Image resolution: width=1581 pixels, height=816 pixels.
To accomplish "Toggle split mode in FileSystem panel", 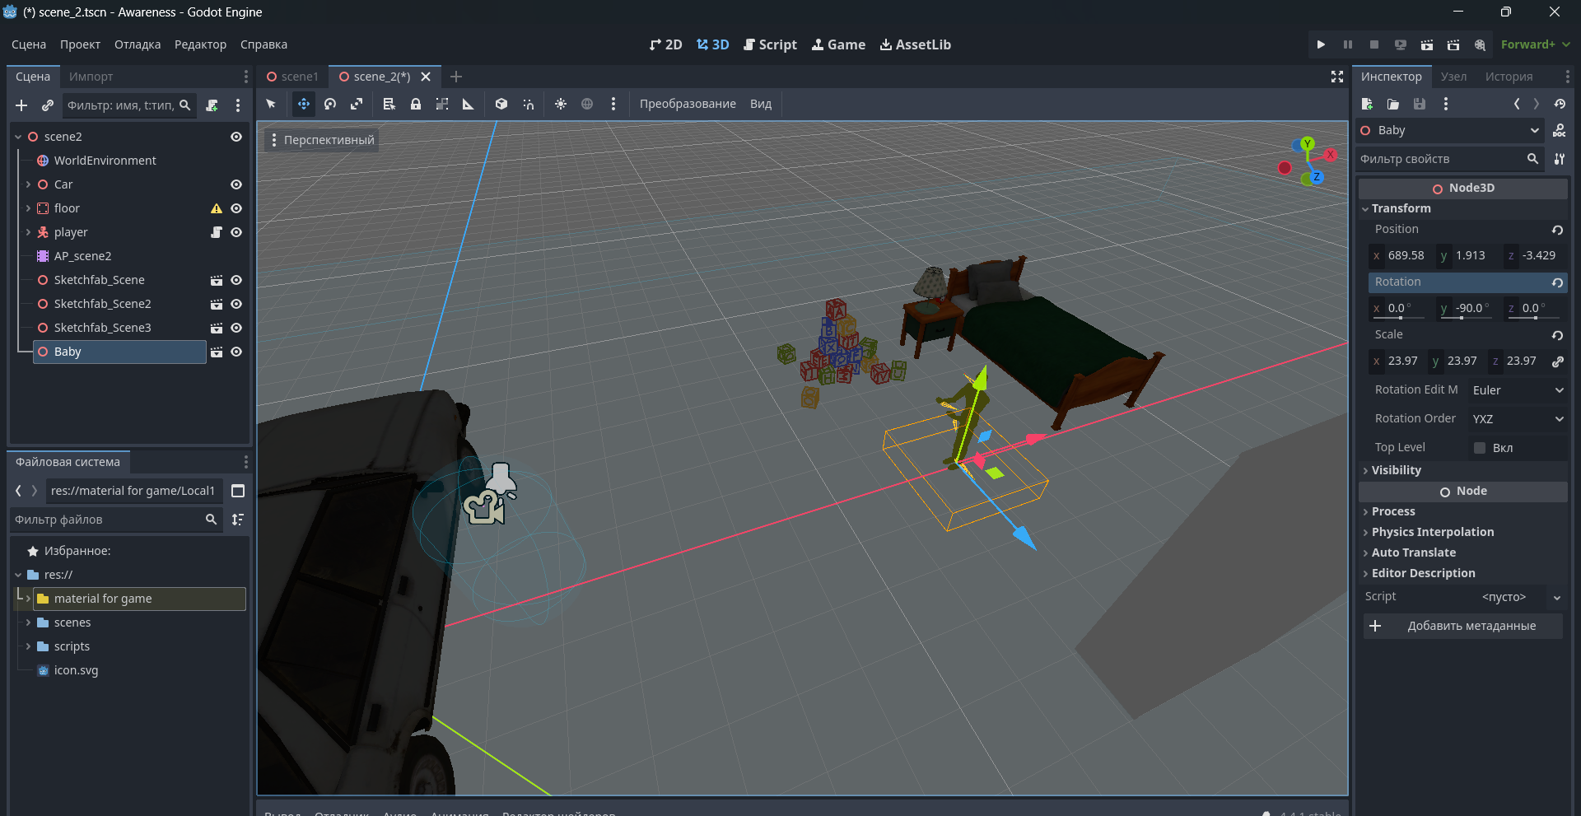I will click(238, 491).
